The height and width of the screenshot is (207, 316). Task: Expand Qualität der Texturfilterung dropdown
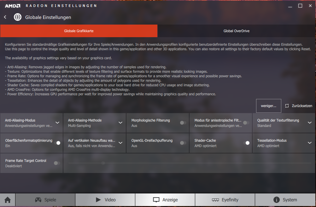tap(310, 123)
